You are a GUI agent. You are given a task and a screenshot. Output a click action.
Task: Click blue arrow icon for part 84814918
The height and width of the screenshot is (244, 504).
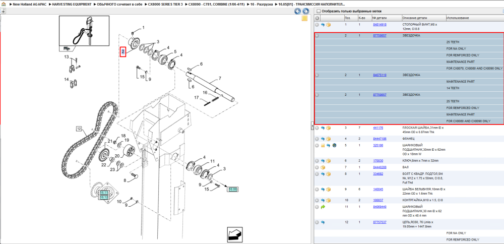323,25
